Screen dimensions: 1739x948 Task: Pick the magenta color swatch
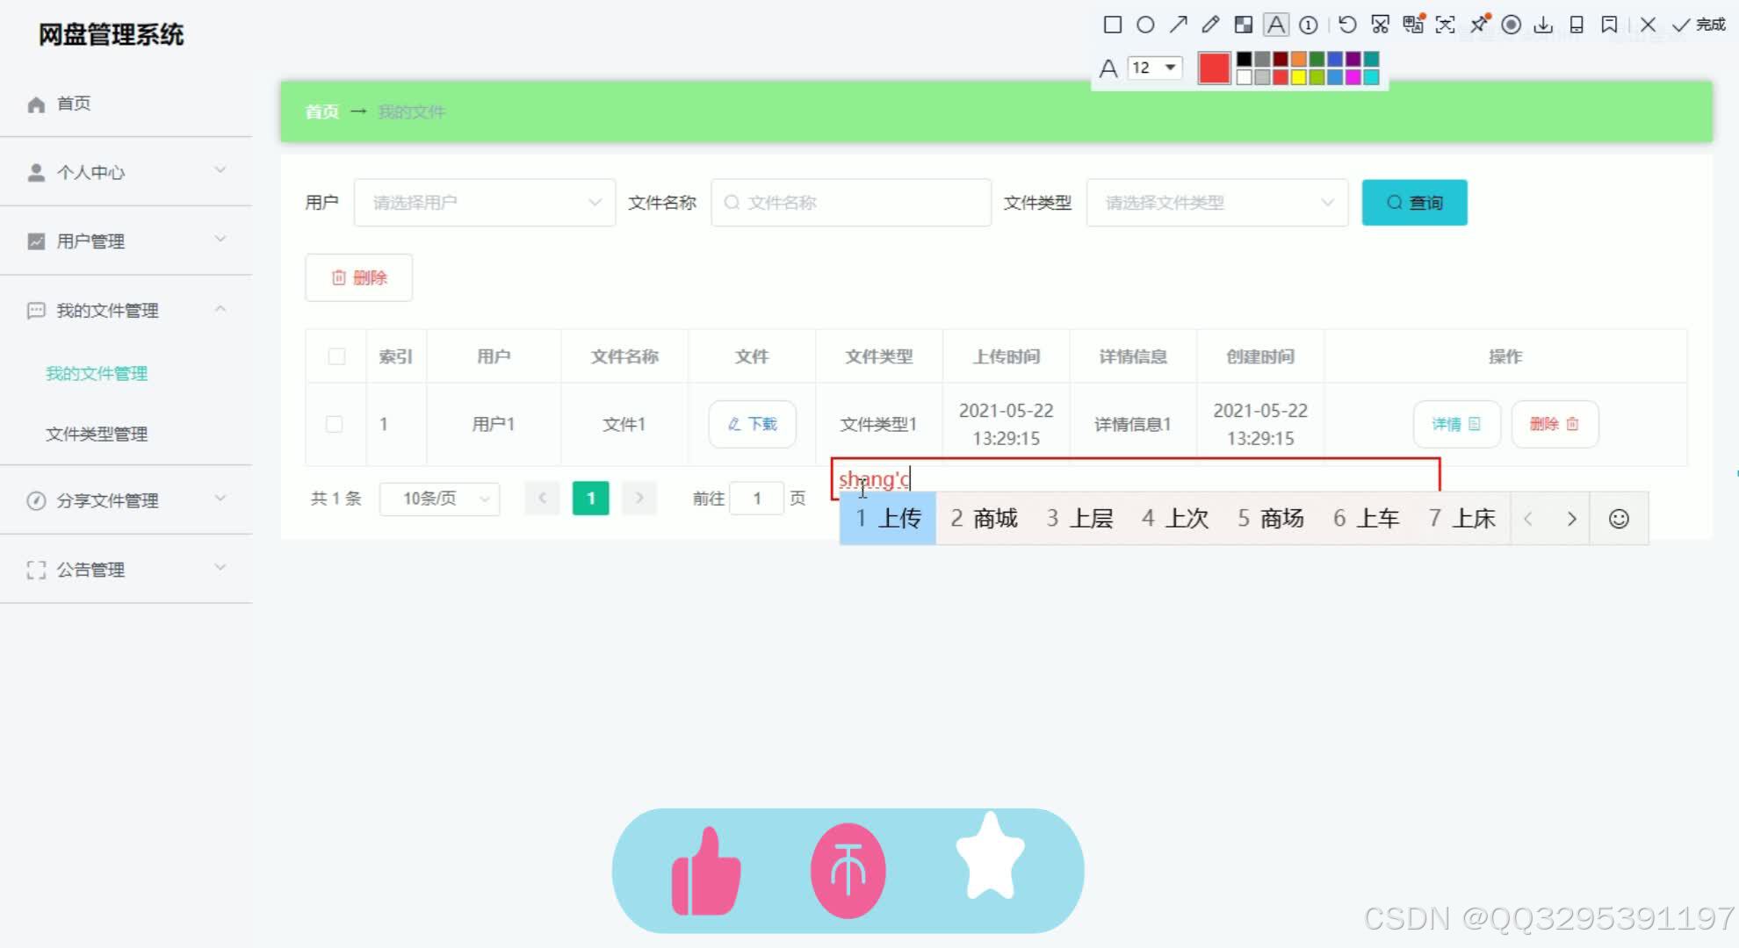(x=1353, y=77)
